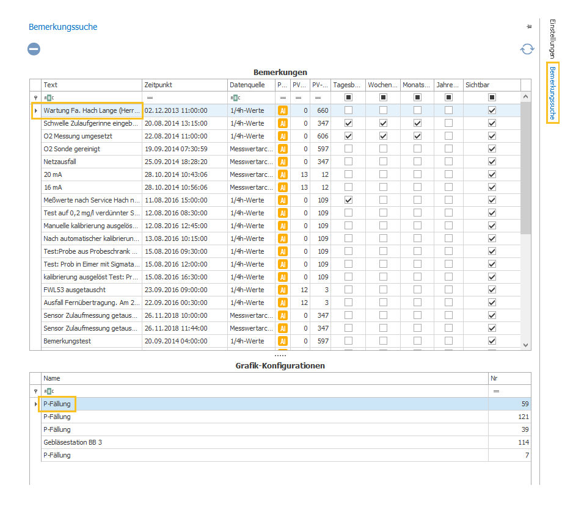Viewport: 584px width, 513px height.
Task: Toggle Tagesb... checkbox for Schwelle Zulaufgerinne row
Action: pyautogui.click(x=348, y=123)
